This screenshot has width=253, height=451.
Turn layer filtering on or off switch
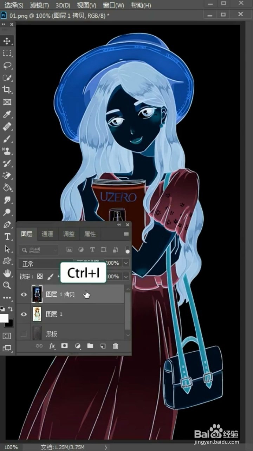tap(127, 249)
